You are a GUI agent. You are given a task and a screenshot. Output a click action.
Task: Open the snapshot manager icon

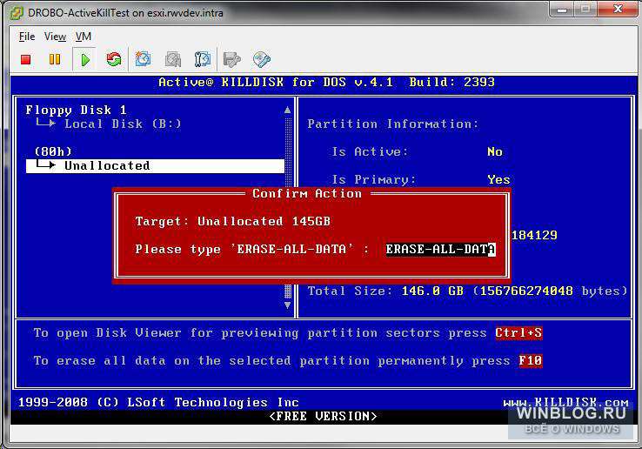203,59
